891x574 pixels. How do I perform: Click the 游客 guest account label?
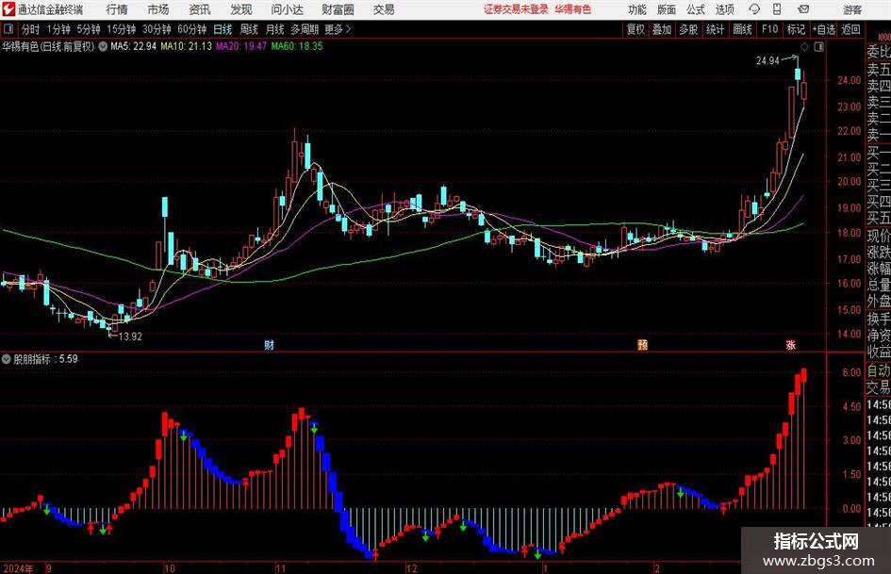pyautogui.click(x=851, y=9)
